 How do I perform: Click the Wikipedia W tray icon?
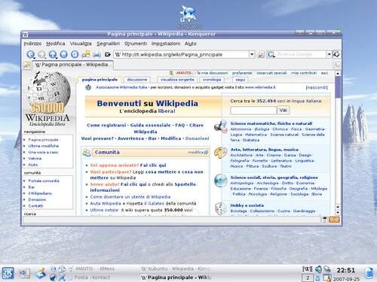[x=307, y=269]
